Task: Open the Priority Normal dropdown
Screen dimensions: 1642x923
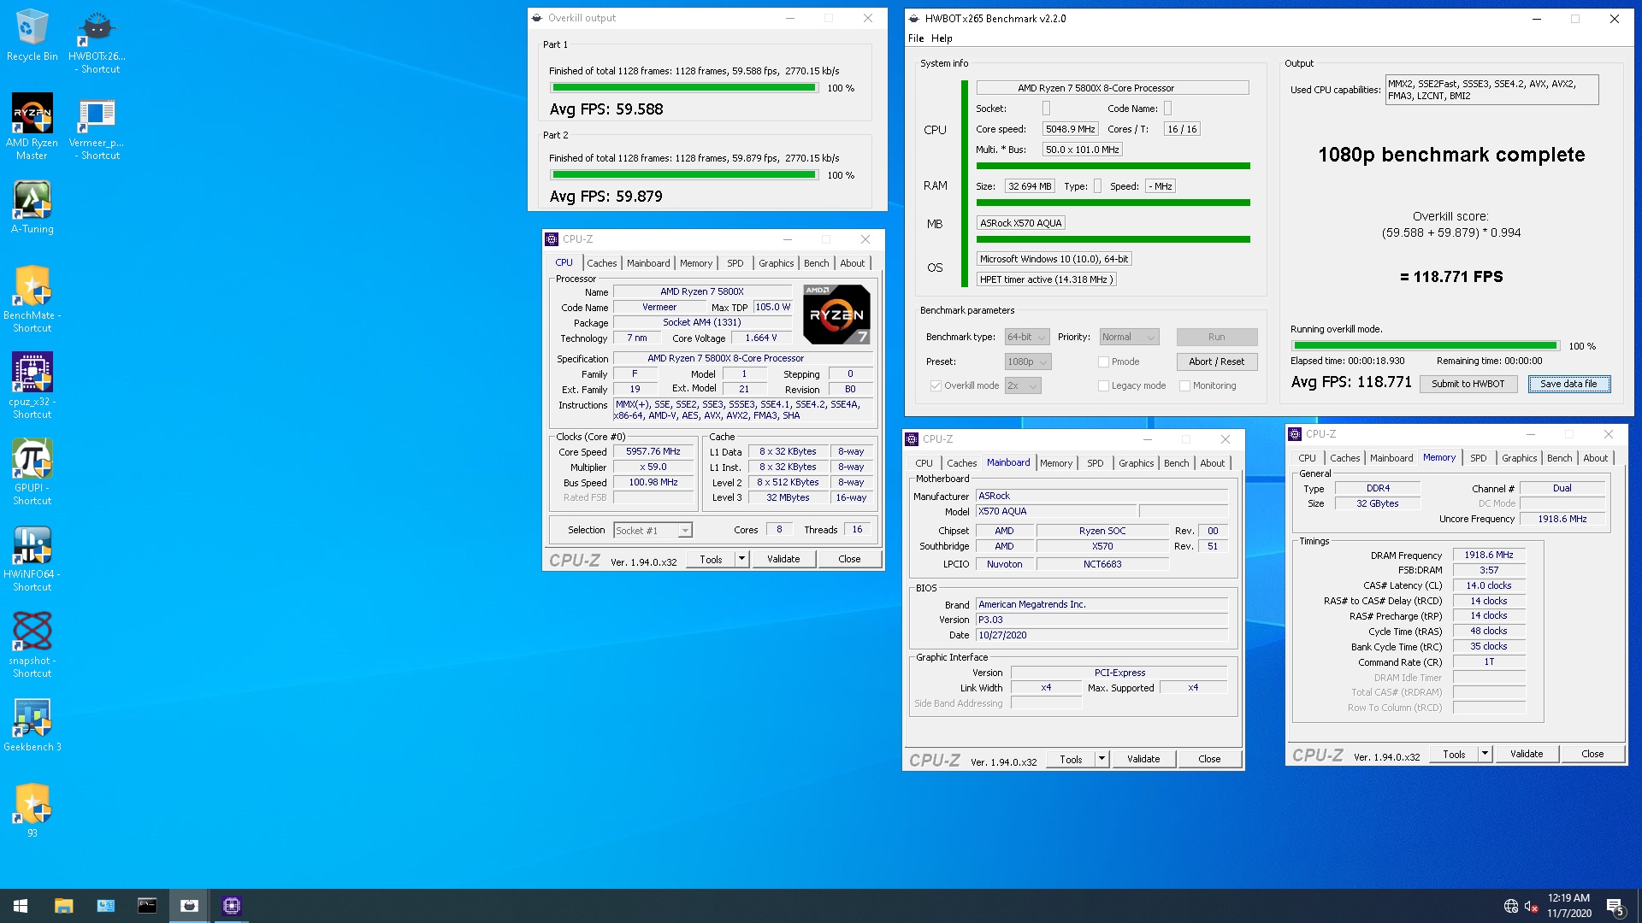Action: pyautogui.click(x=1129, y=337)
